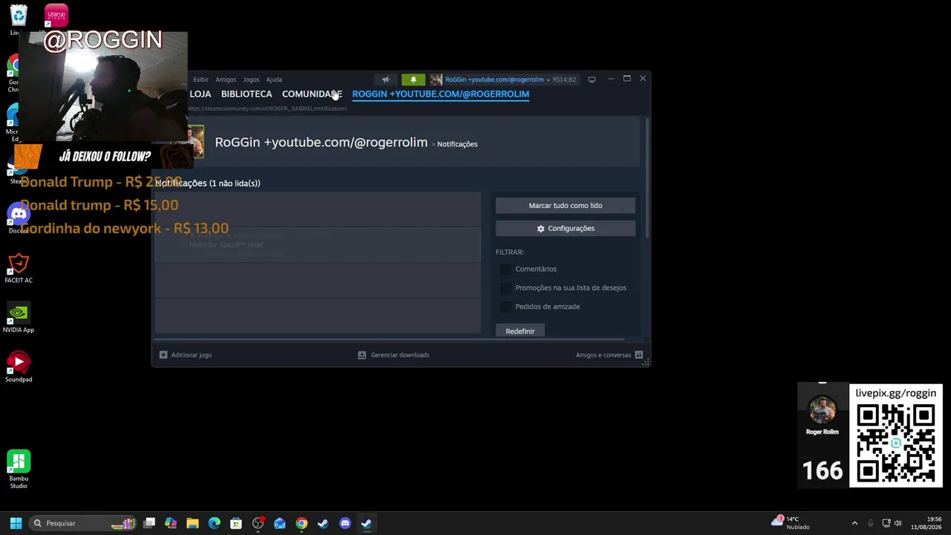Launch Microsoft 365 from taskbar
Screen dimensions: 951x535
[171, 523]
